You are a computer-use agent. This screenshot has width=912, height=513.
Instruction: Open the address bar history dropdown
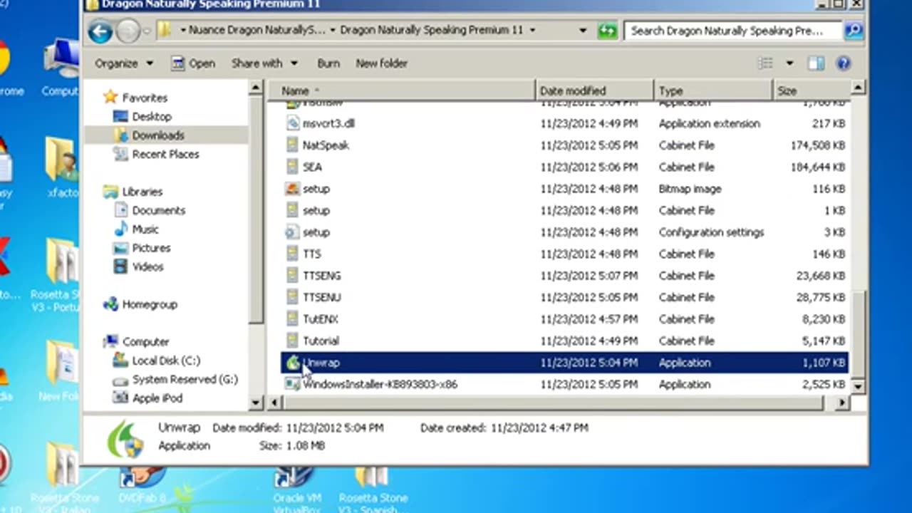point(583,31)
